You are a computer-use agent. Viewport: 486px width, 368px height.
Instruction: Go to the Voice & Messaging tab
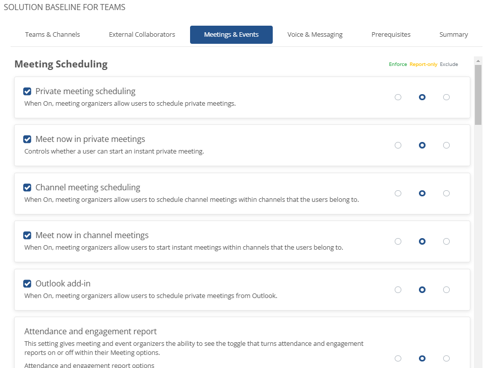tap(315, 35)
